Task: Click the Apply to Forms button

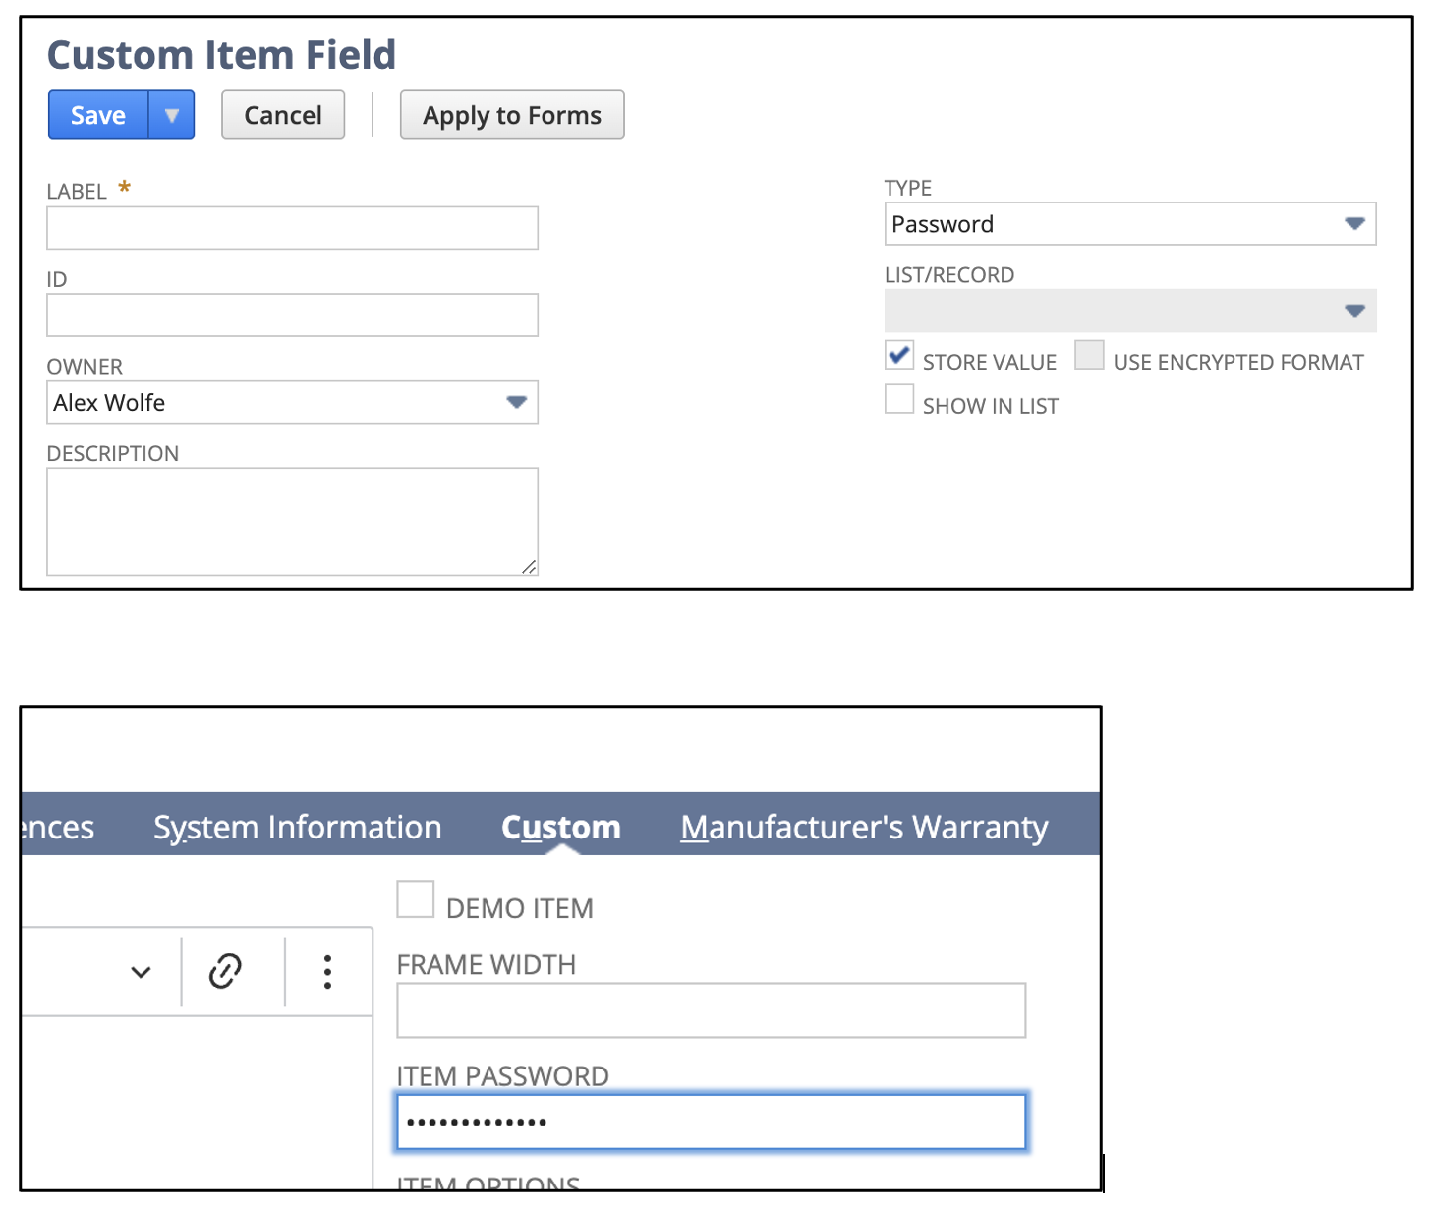Action: point(511,115)
